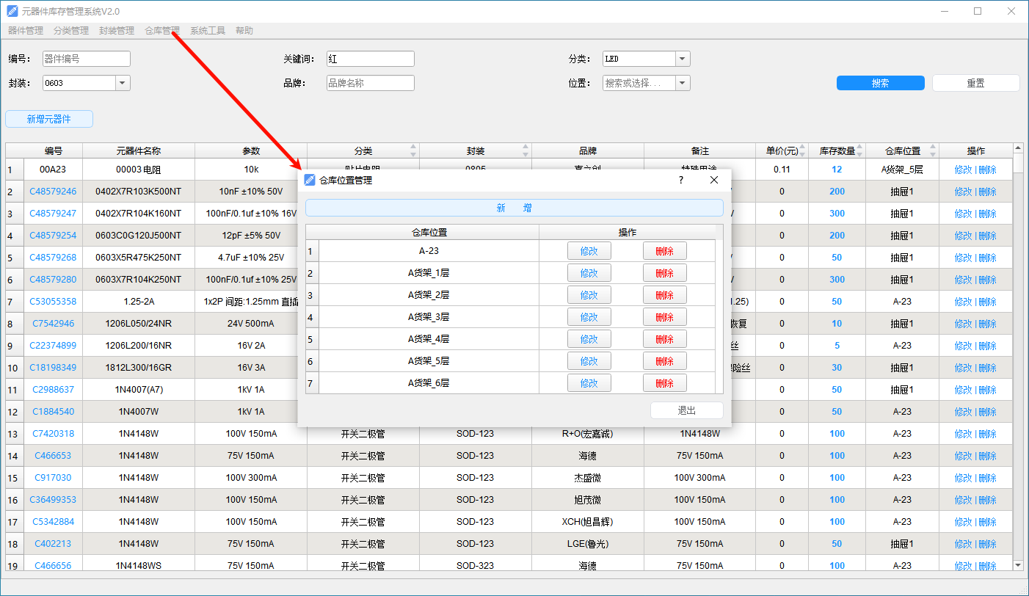Click 删除 for A货架_3层
Image resolution: width=1029 pixels, height=596 pixels.
coord(665,317)
